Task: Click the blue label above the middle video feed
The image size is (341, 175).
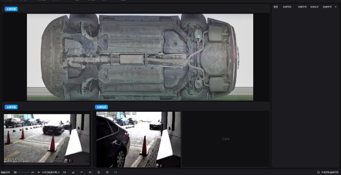Action: coord(101,107)
